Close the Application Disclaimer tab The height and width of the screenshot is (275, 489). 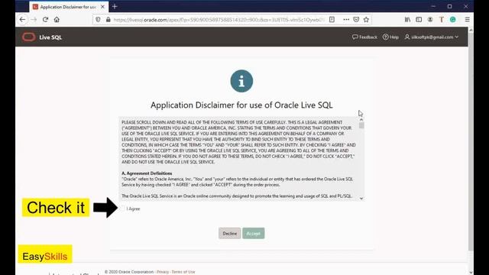click(102, 7)
